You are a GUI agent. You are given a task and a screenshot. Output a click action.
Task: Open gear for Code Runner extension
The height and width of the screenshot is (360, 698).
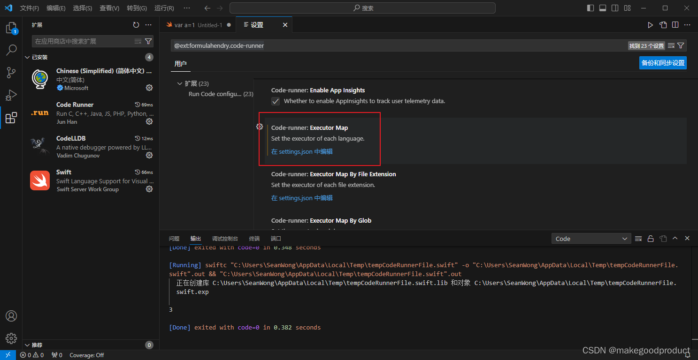[149, 121]
